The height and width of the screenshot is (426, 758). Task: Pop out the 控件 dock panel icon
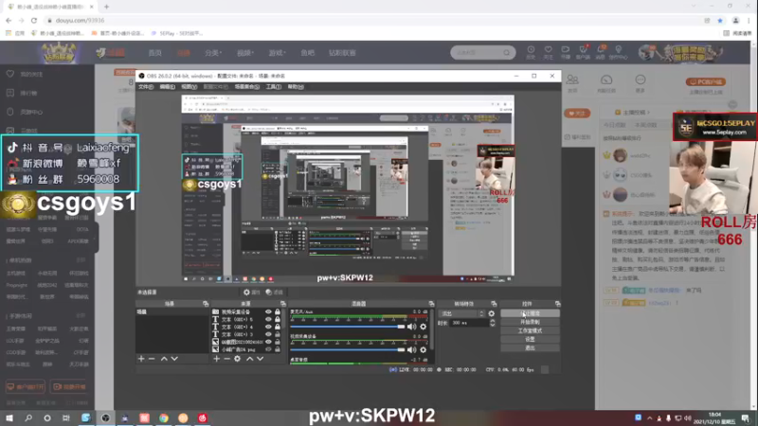pyautogui.click(x=557, y=304)
